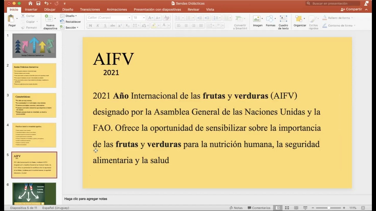Toggle Normal view in the status bar

point(278,208)
